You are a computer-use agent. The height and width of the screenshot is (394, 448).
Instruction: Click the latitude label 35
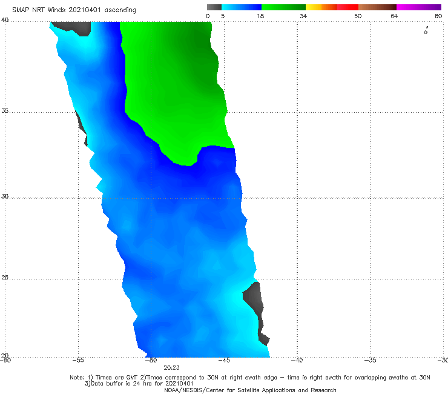pyautogui.click(x=5, y=110)
